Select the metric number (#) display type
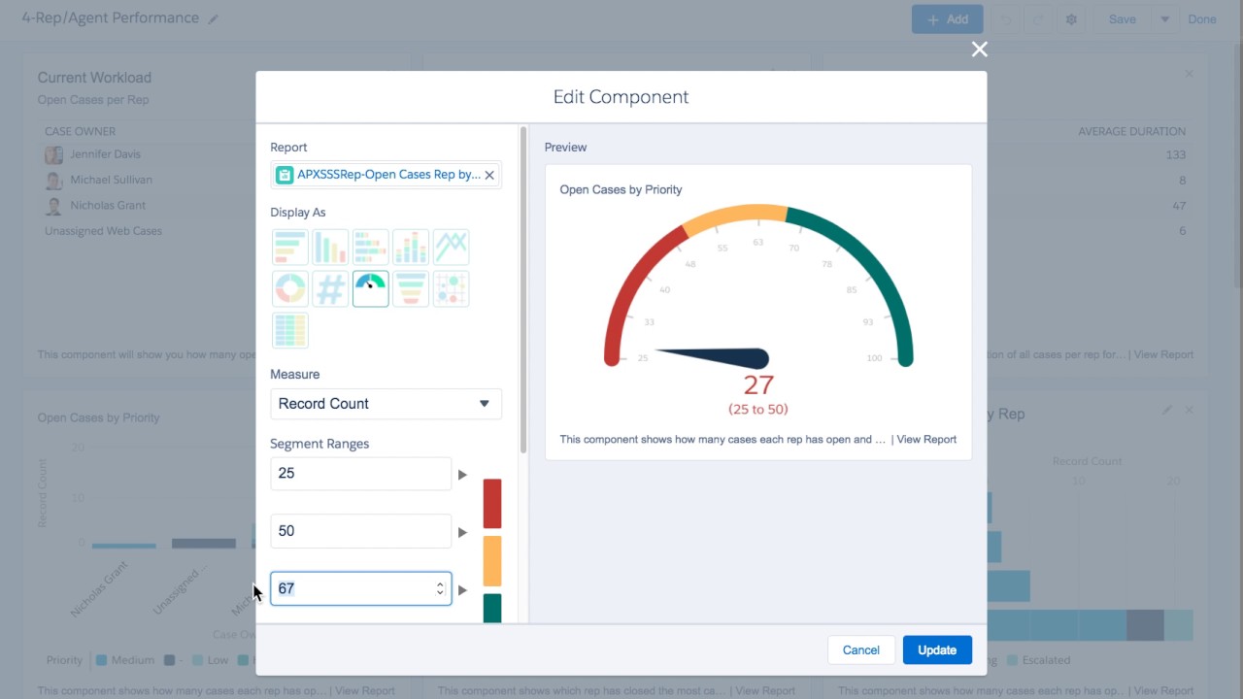This screenshot has width=1243, height=699. tap(330, 289)
